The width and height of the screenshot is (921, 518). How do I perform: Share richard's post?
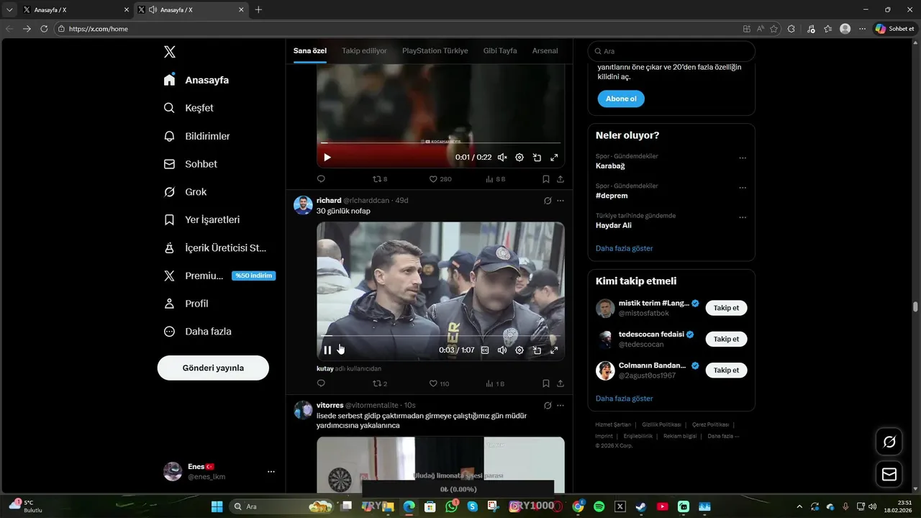click(561, 383)
